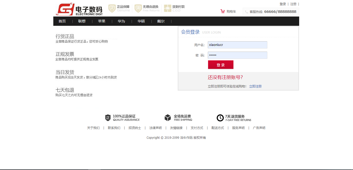
Task: Click the hotline number 66666/88888888
Action: (x=280, y=12)
